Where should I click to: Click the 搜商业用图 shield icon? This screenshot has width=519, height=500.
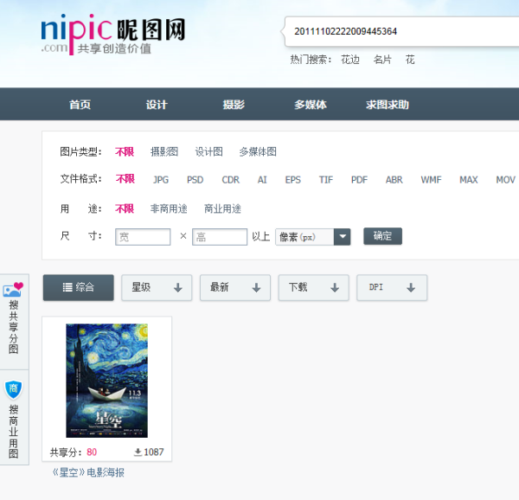click(13, 389)
